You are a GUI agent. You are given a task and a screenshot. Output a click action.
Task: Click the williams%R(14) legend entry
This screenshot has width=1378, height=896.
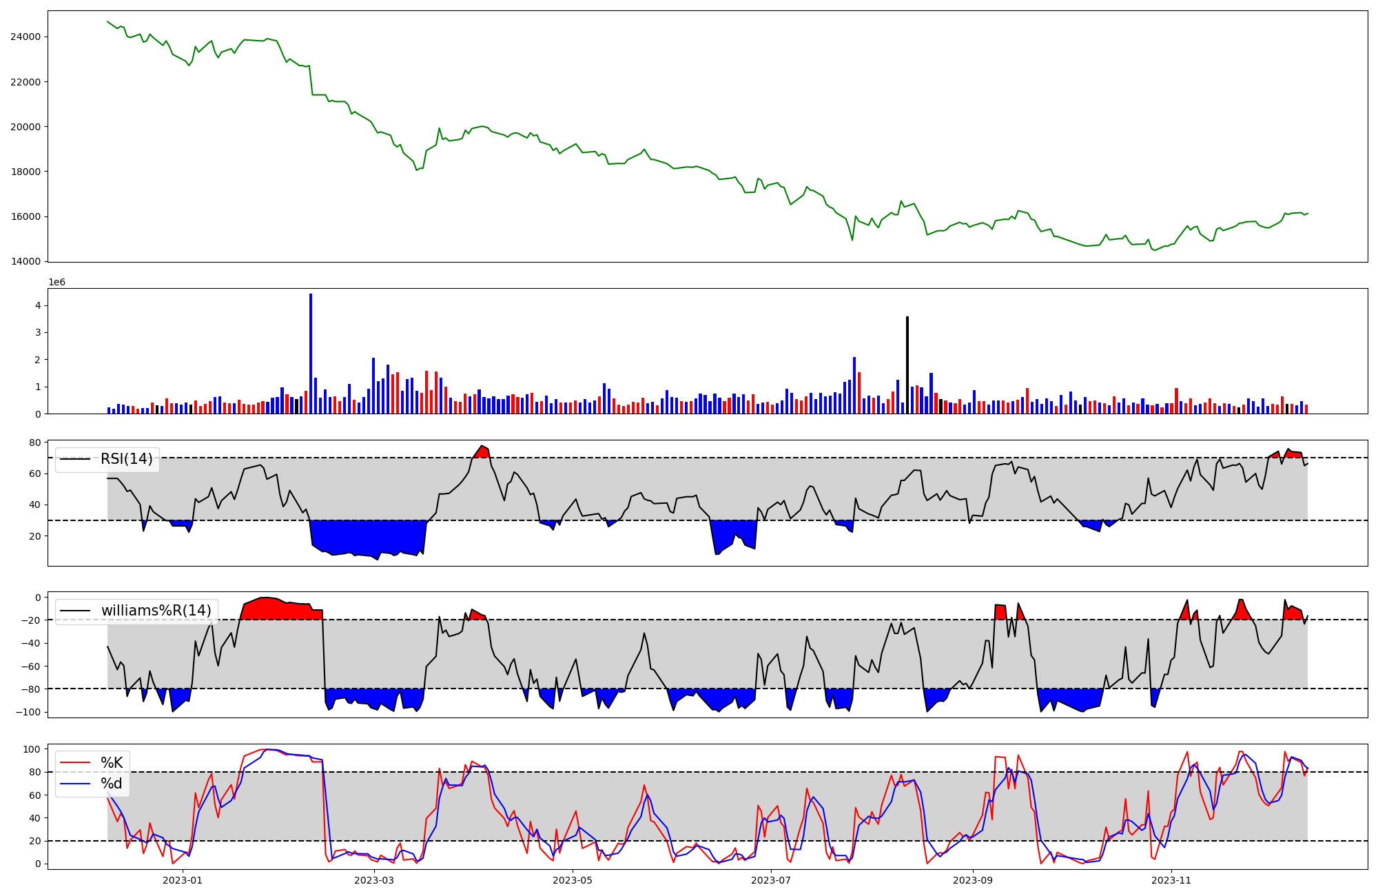[156, 611]
